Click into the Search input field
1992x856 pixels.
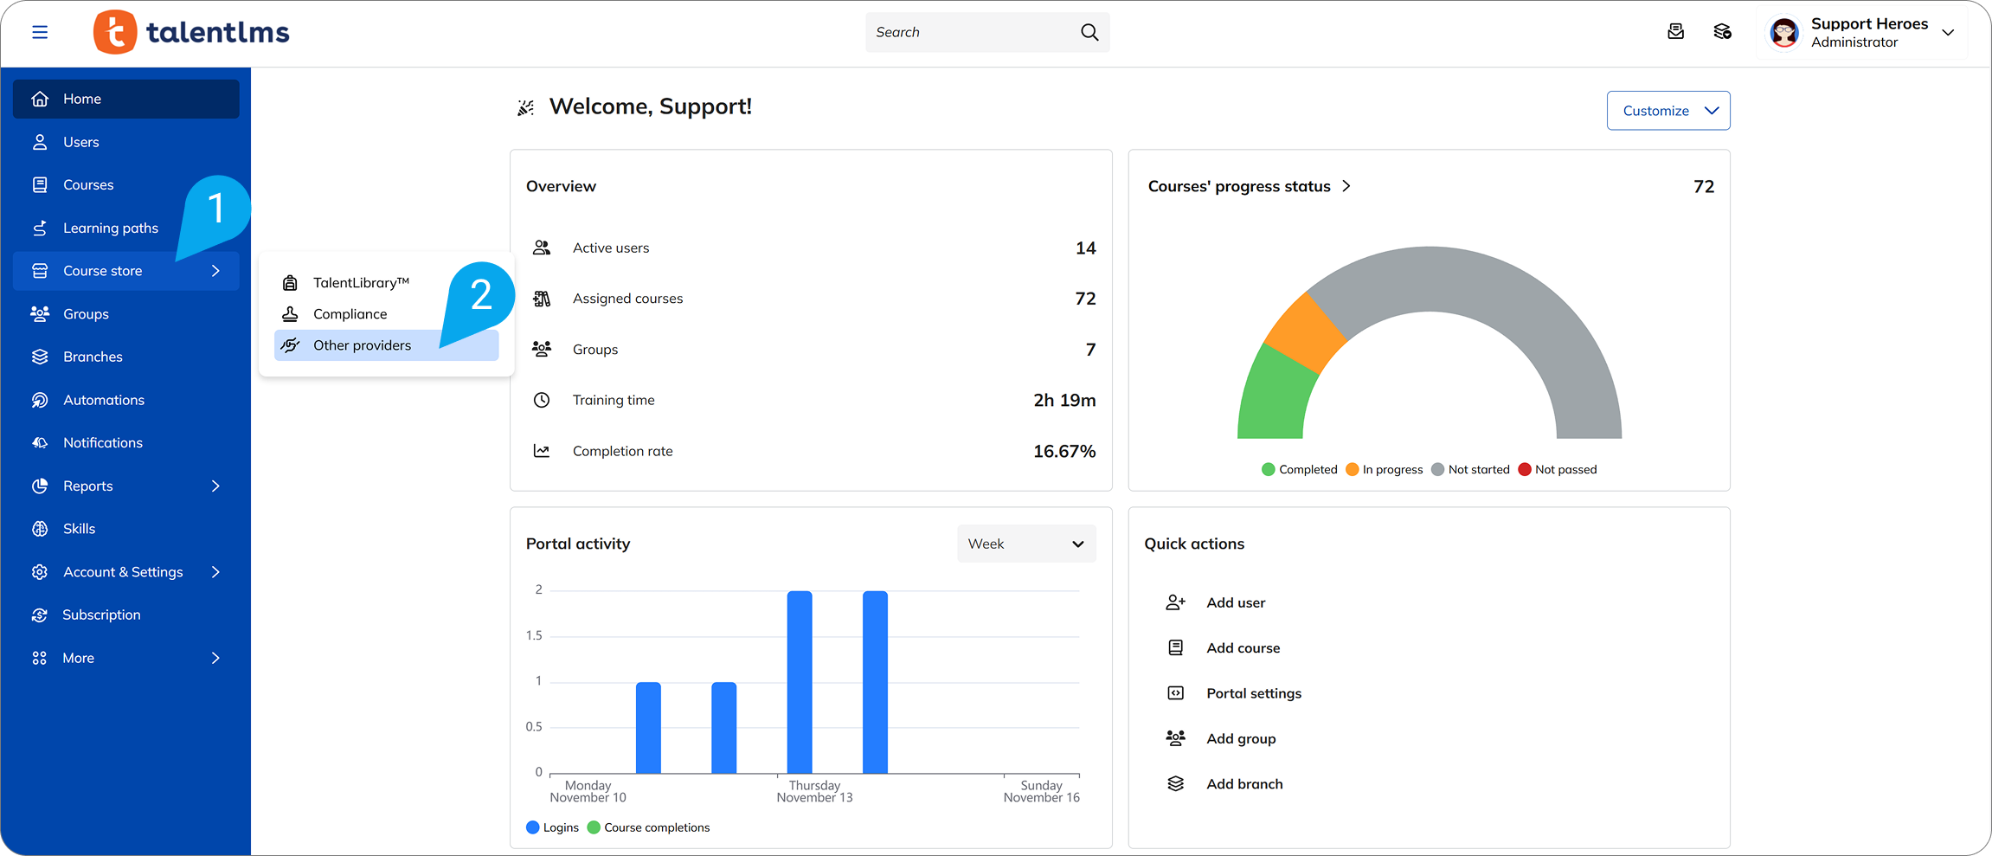tap(969, 32)
